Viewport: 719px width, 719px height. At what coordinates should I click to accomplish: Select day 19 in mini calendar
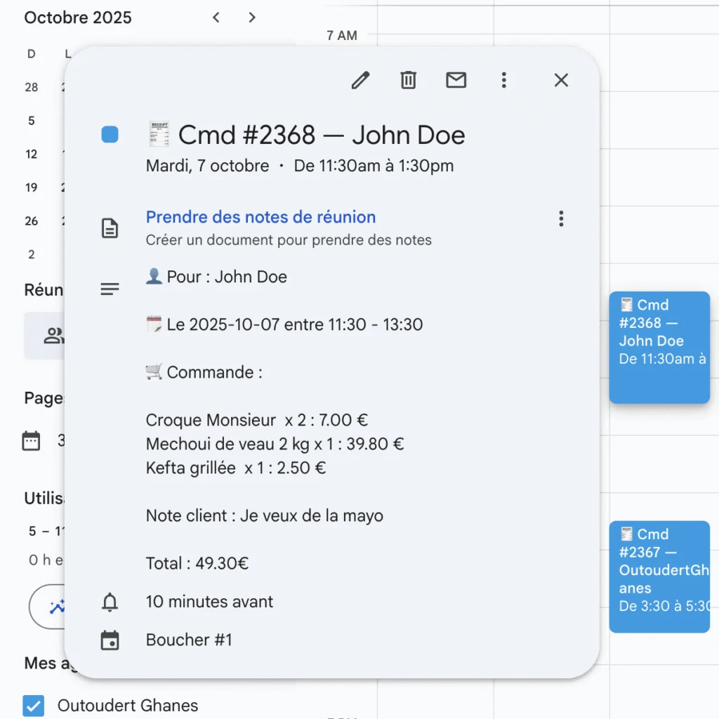point(32,187)
